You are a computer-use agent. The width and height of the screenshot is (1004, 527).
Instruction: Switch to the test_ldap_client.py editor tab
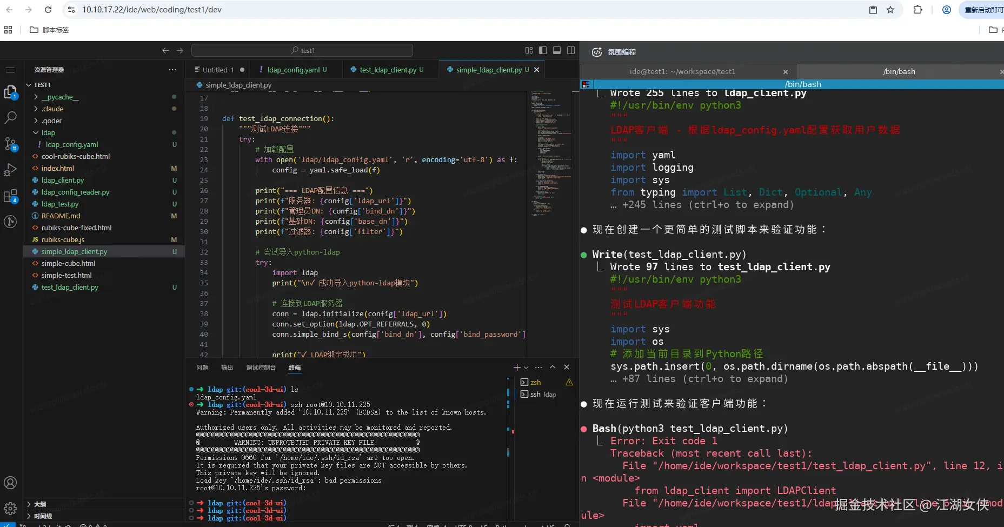pyautogui.click(x=388, y=70)
